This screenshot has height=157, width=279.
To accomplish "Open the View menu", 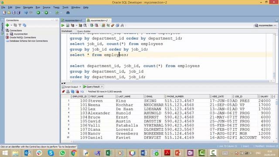I will pyautogui.click(x=17, y=7).
